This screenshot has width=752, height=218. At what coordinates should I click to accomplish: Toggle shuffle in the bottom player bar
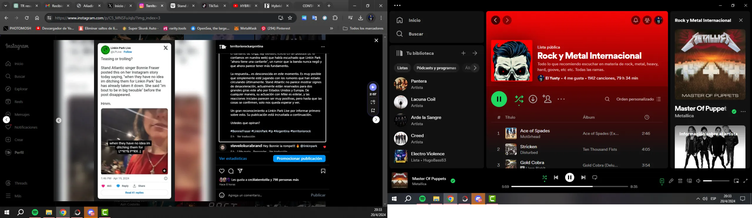545,178
